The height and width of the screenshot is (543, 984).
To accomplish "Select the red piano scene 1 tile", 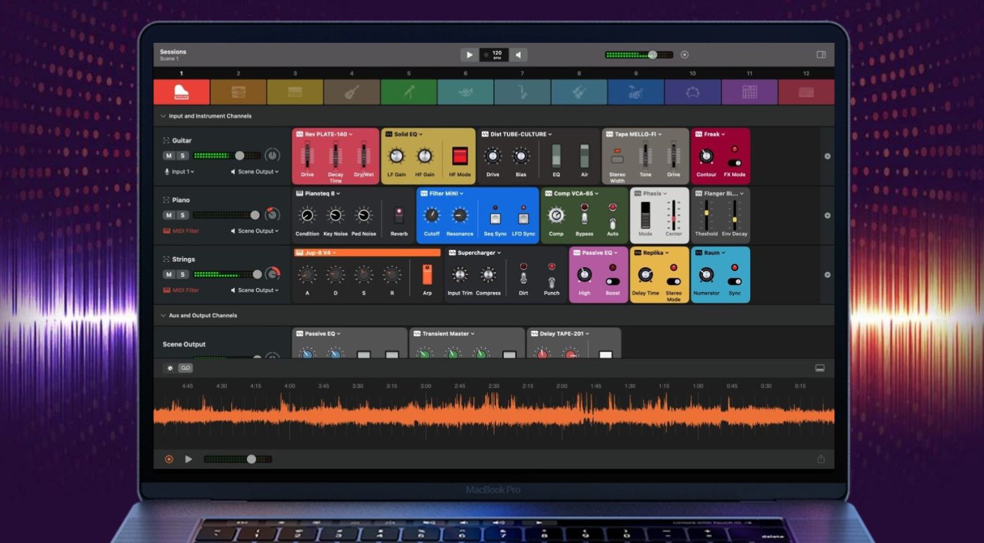I will (x=181, y=92).
